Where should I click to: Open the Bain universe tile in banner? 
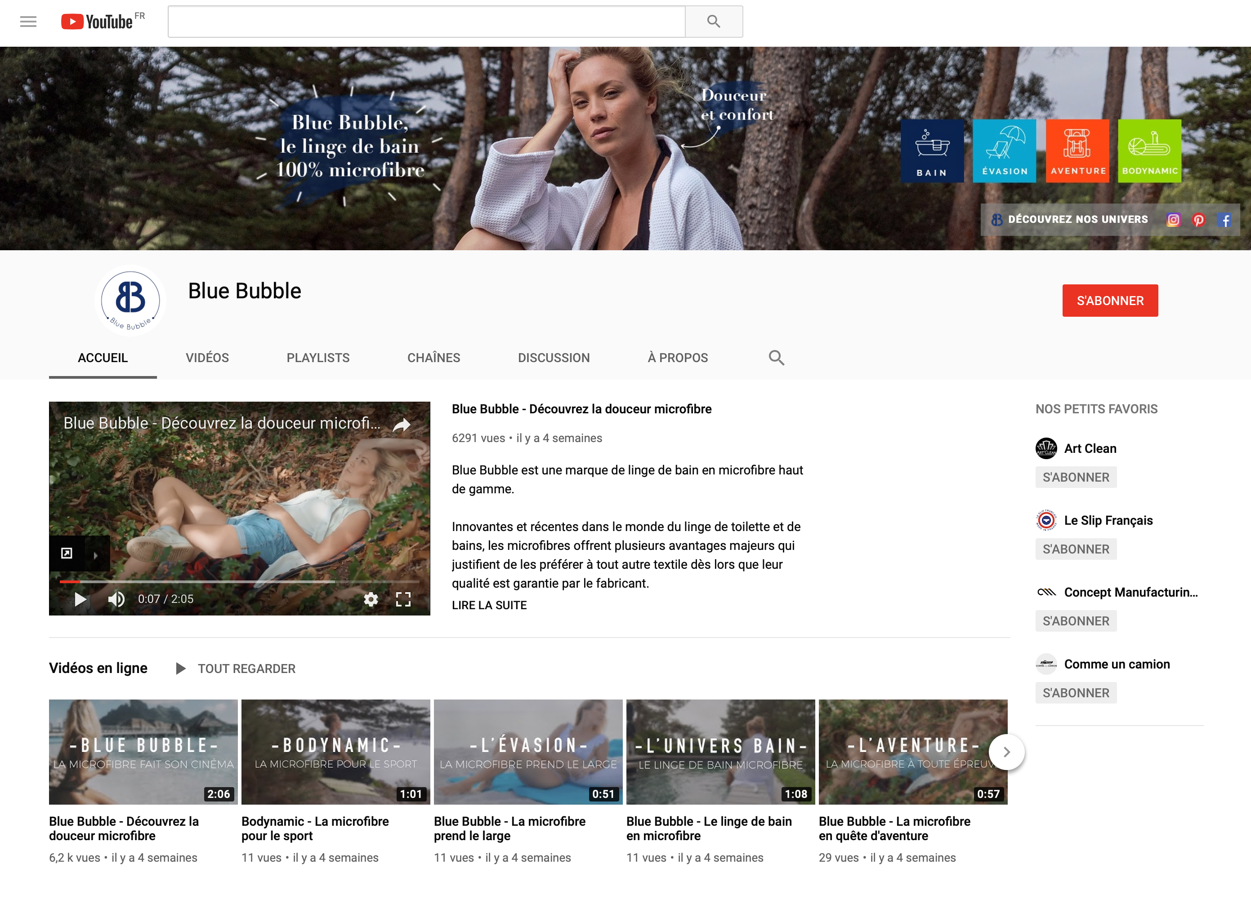(932, 151)
